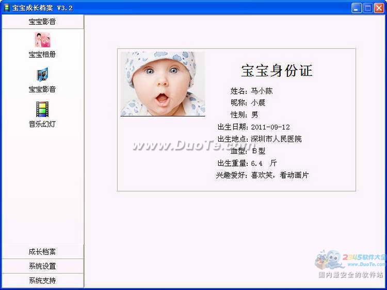Select the nickname value 小晨
The width and height of the screenshot is (387, 290).
[x=258, y=103]
